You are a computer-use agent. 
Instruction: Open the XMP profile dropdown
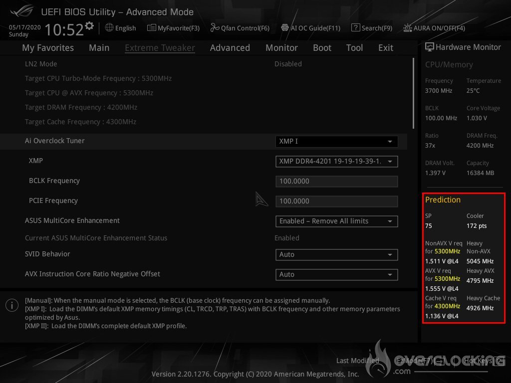pos(337,161)
